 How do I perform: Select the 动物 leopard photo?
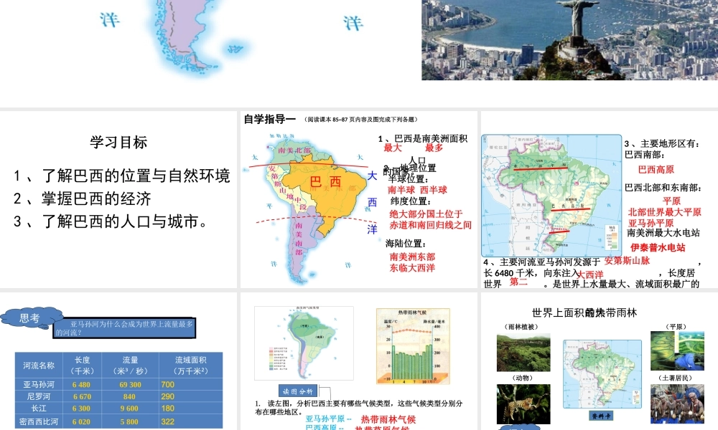(523, 403)
